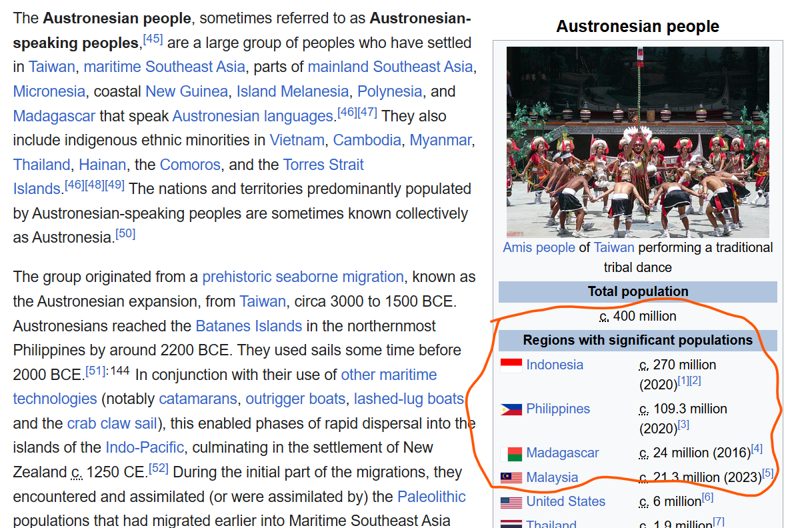Go to the Austronesian languages link
This screenshot has width=798, height=528.
252,116
